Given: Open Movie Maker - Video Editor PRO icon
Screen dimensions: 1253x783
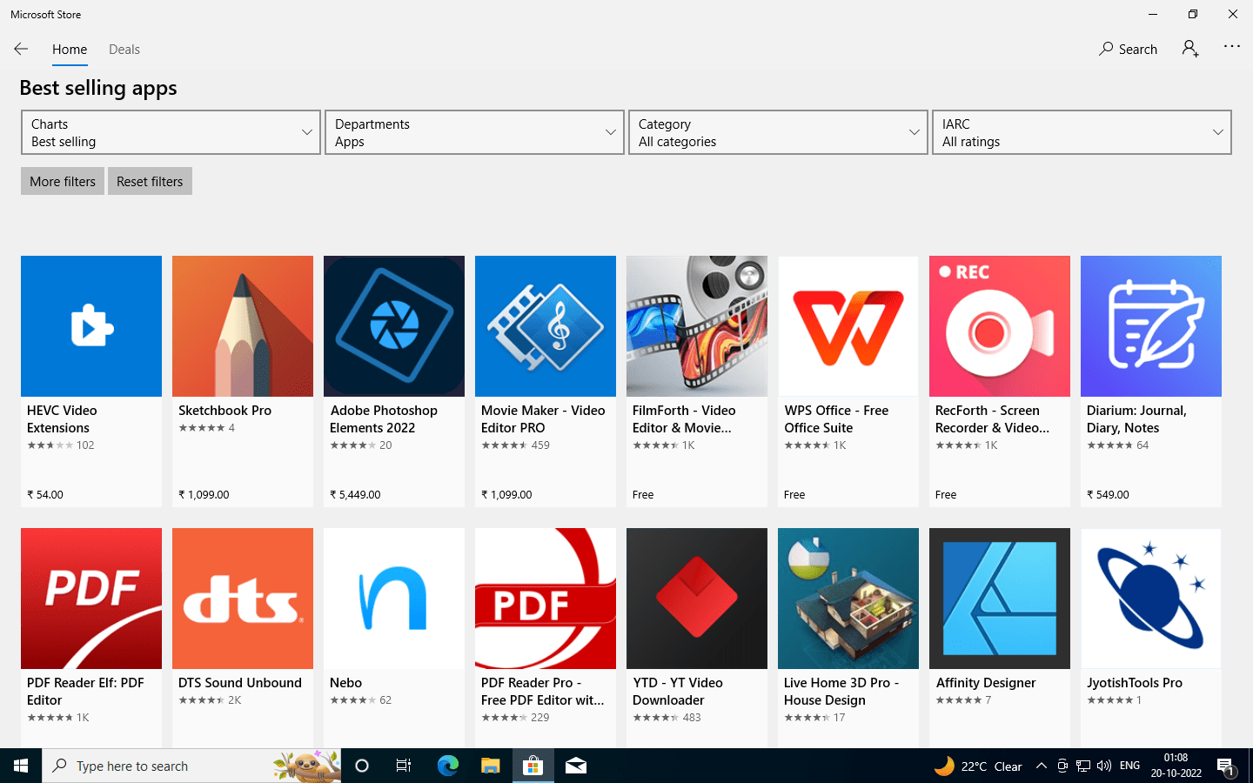Looking at the screenshot, I should click(546, 326).
